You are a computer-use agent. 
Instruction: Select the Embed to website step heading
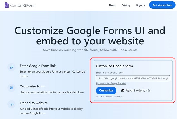click(34, 103)
